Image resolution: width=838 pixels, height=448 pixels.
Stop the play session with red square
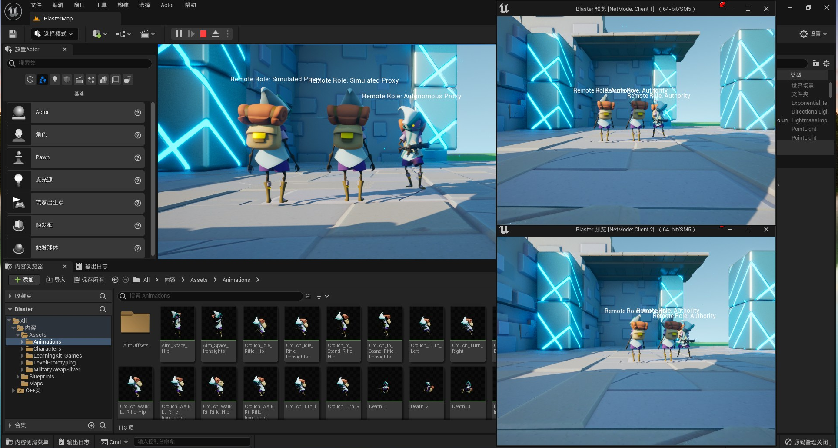(203, 34)
